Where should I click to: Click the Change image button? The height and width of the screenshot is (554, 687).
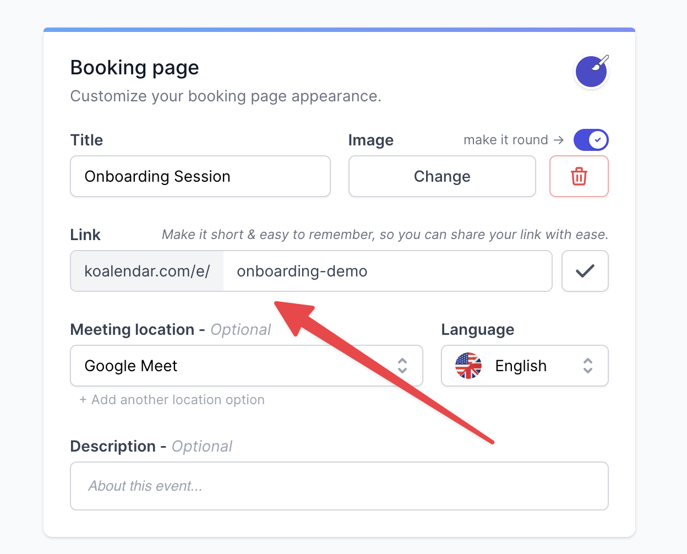coord(442,176)
